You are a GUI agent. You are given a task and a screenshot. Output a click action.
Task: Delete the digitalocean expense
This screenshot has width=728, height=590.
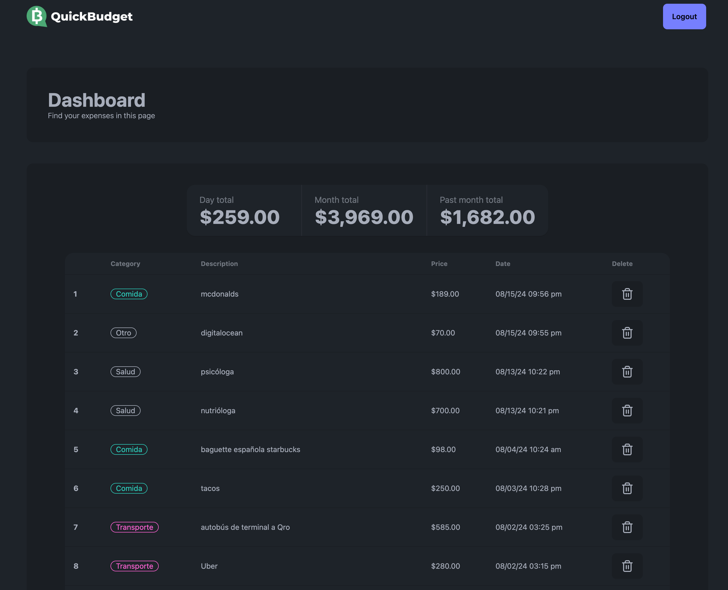coord(627,333)
